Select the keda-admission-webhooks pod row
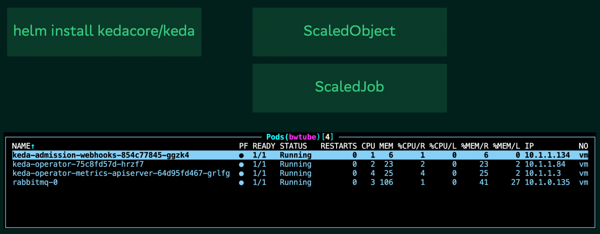 [101, 155]
